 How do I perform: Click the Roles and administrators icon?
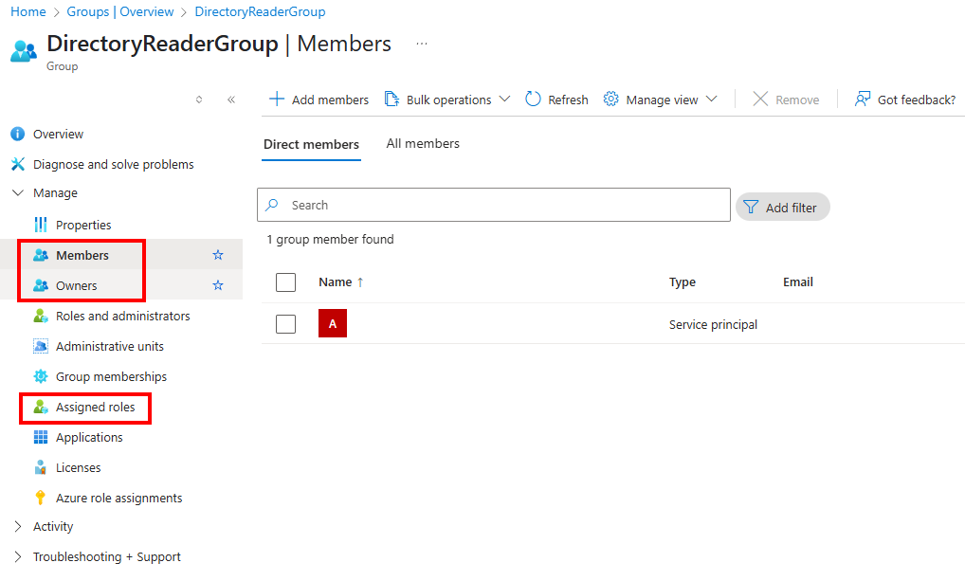tap(41, 317)
